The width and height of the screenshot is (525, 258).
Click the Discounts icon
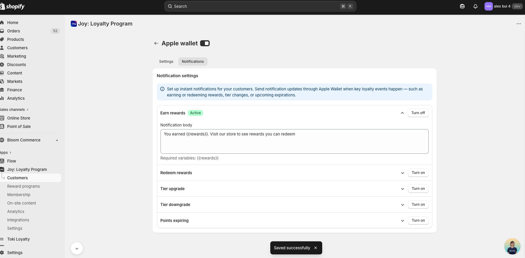pos(2,65)
